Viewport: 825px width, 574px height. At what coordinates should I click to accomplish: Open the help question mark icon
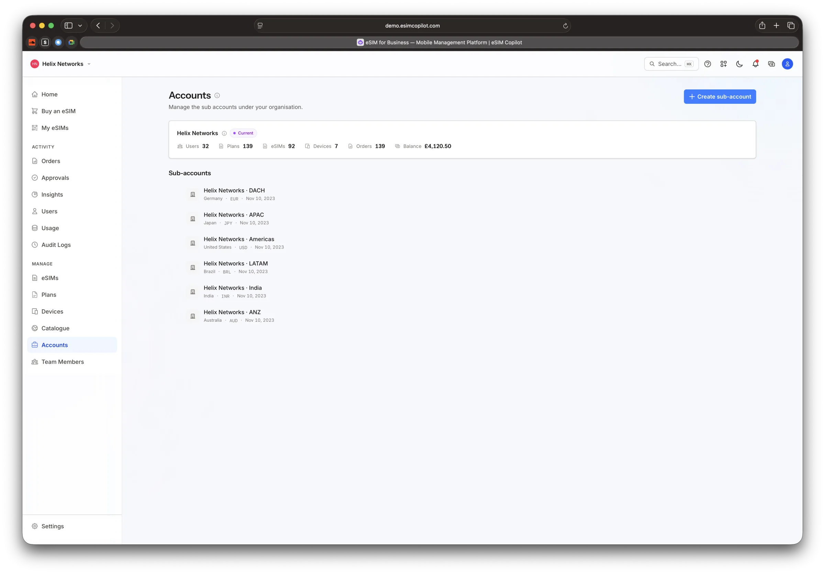(x=707, y=64)
